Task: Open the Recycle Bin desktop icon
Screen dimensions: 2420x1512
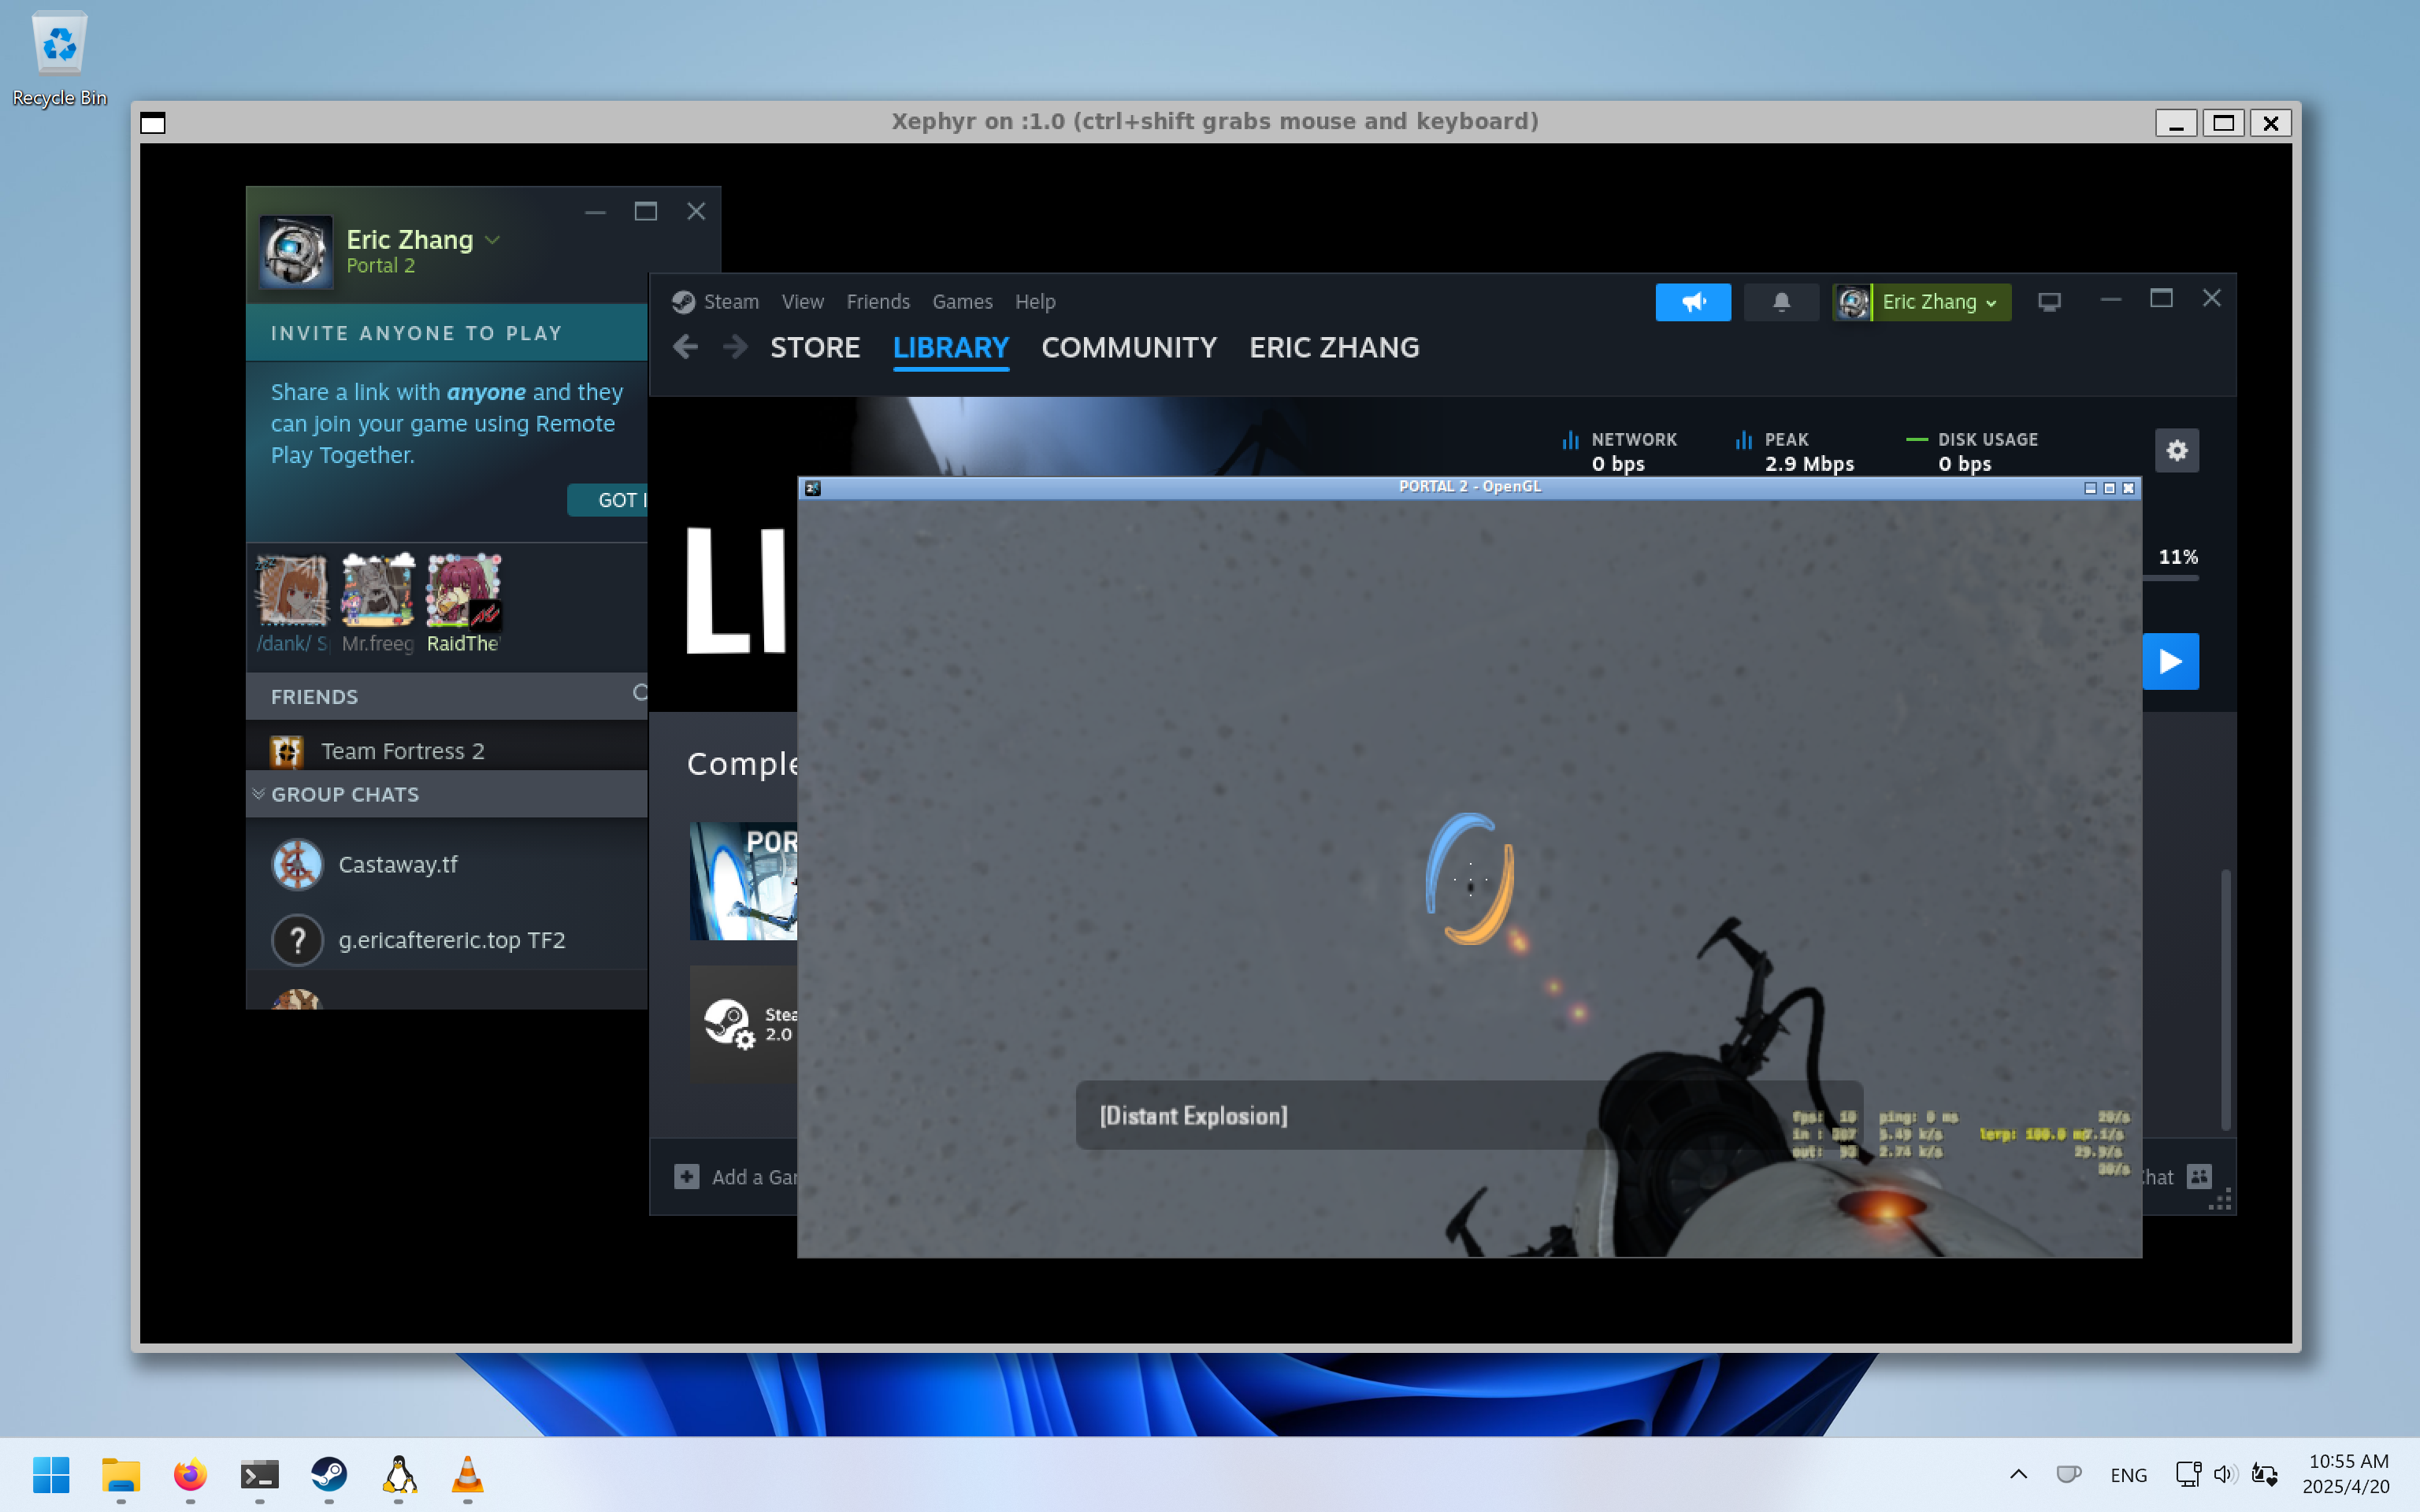Action: coord(59,58)
